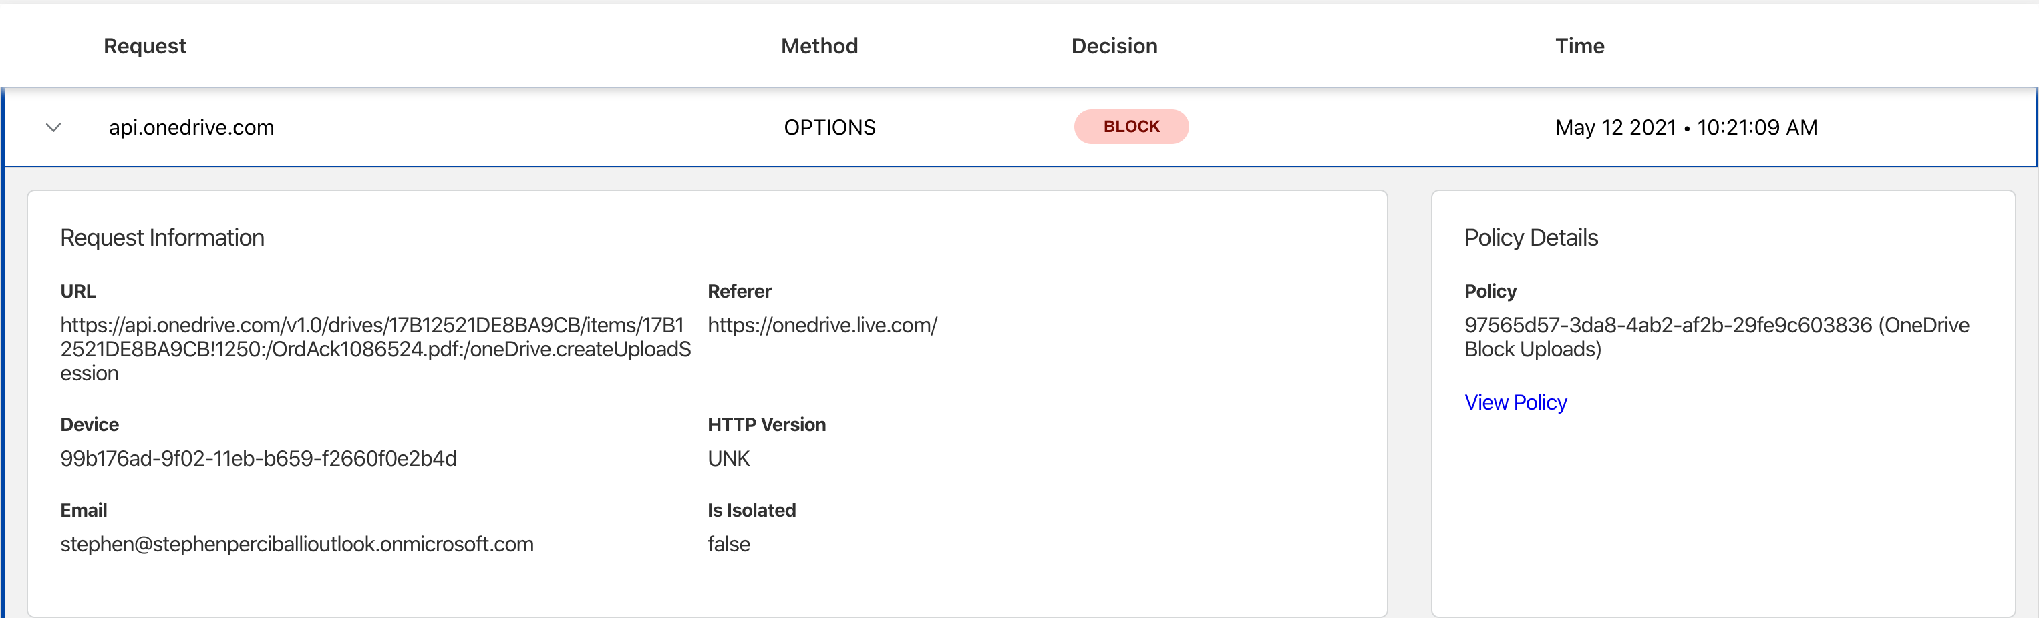Click the BLOCK decision badge
Image resolution: width=2039 pixels, height=618 pixels.
[x=1130, y=126]
